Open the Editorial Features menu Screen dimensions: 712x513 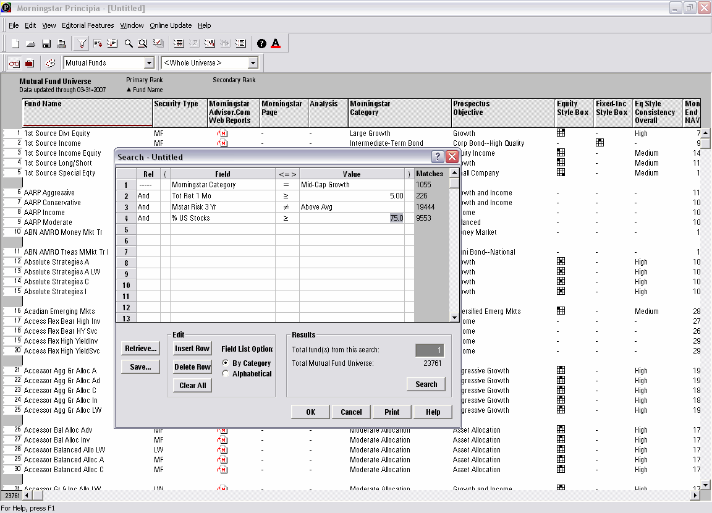click(88, 25)
